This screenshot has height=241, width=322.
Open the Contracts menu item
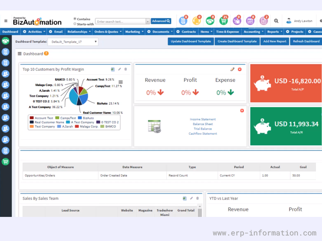click(186, 32)
